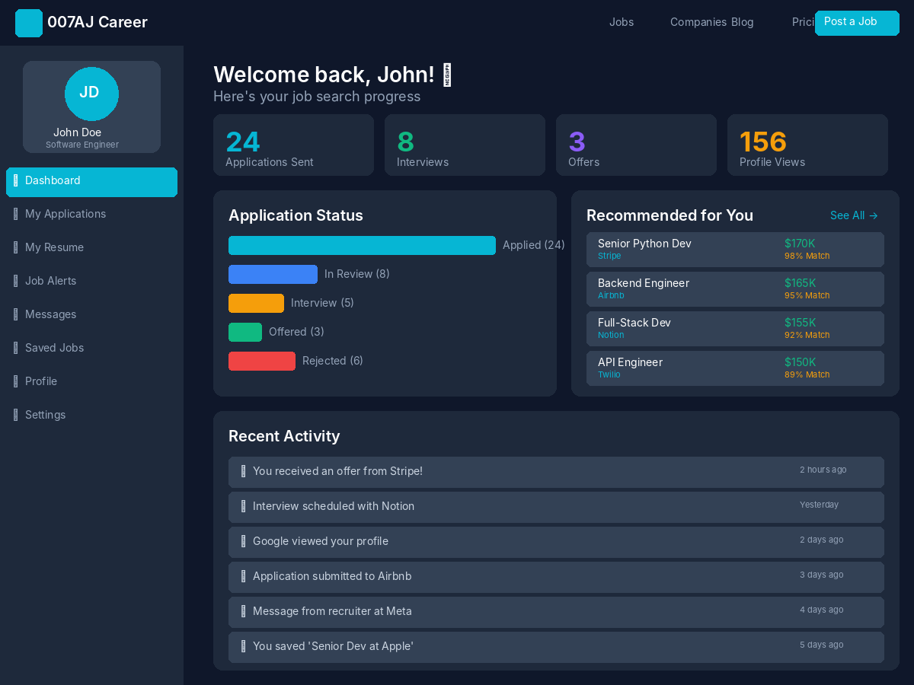The width and height of the screenshot is (914, 685).
Task: Click the '2 hours ago' timestamp
Action: 823,470
